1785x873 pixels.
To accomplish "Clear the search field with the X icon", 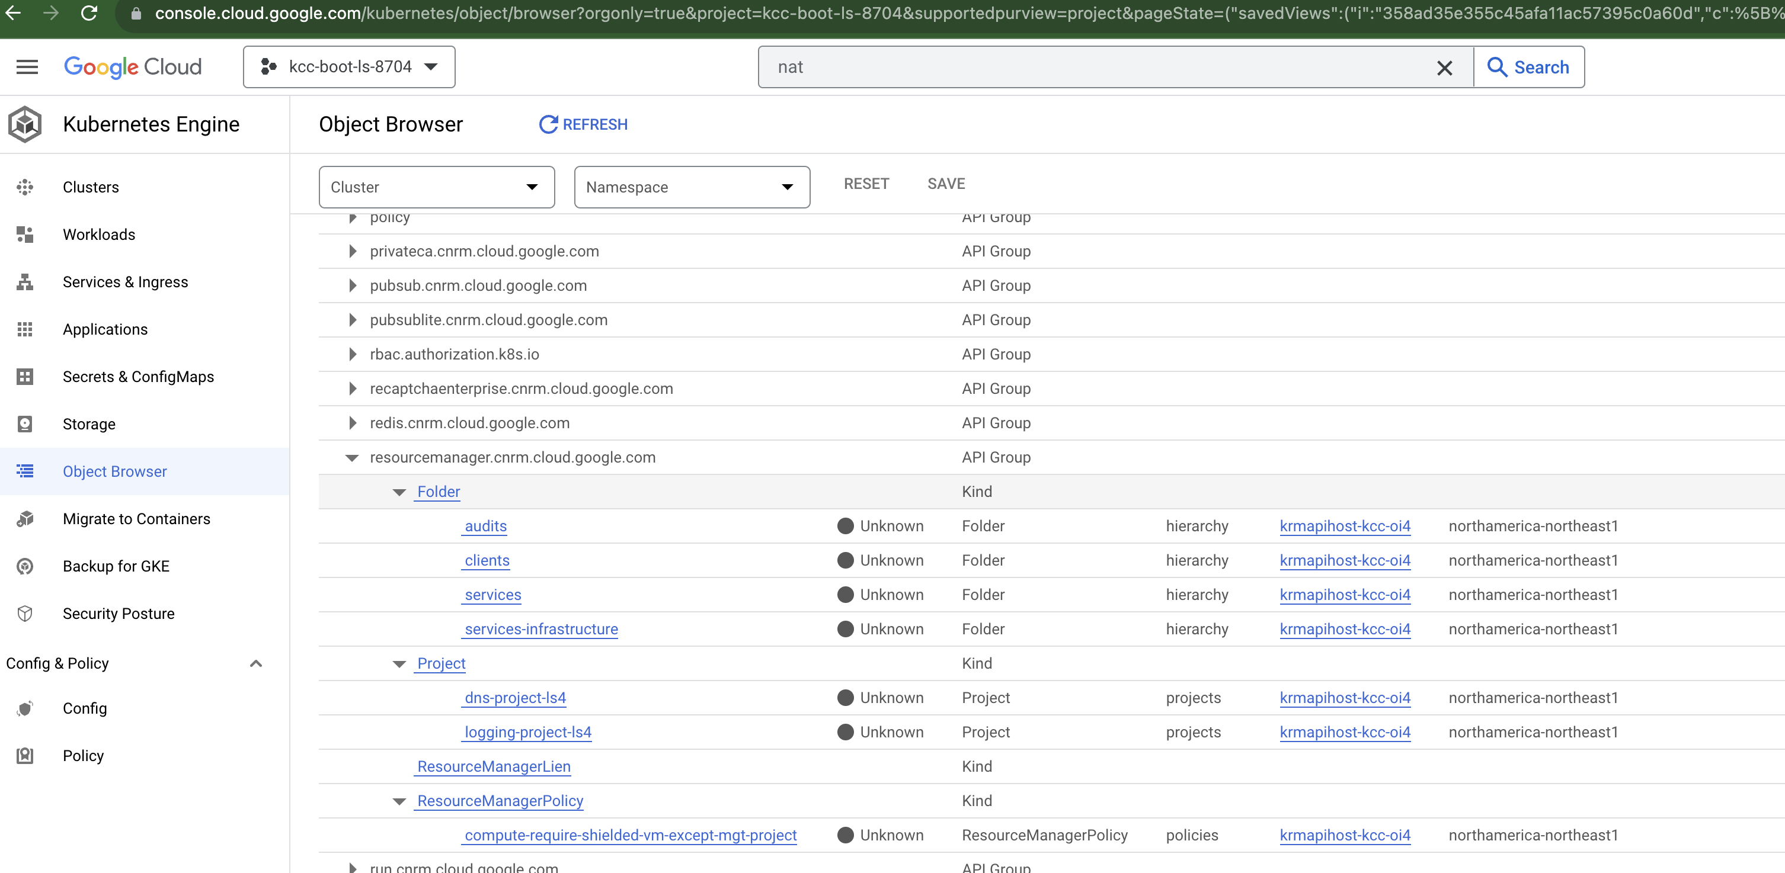I will tap(1444, 67).
